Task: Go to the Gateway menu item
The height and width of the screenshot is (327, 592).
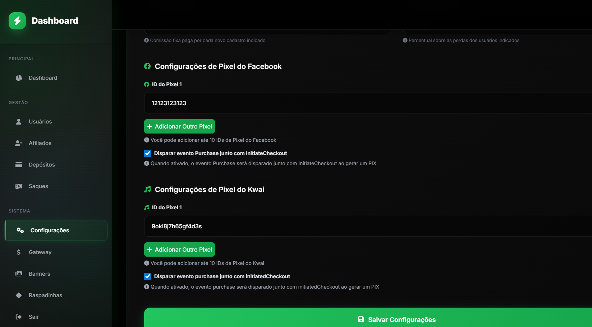Action: coord(40,252)
